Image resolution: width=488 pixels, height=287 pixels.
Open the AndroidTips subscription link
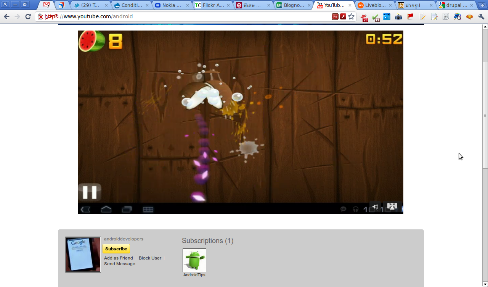(x=194, y=275)
